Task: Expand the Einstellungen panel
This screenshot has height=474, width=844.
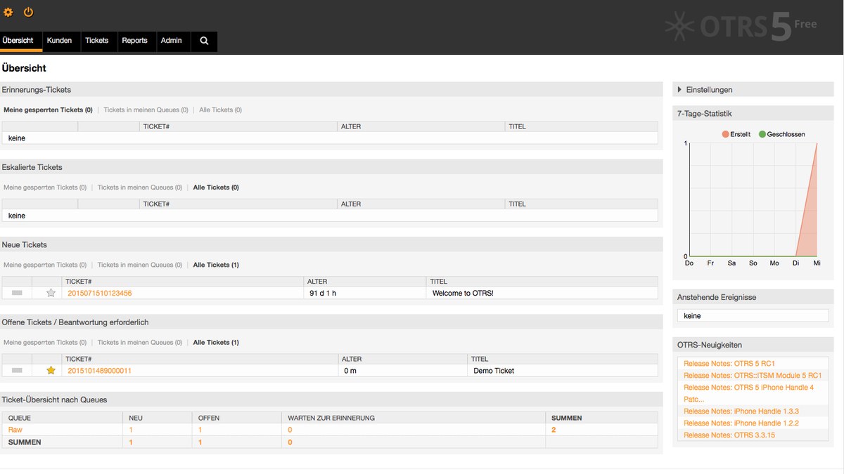Action: pyautogui.click(x=753, y=90)
